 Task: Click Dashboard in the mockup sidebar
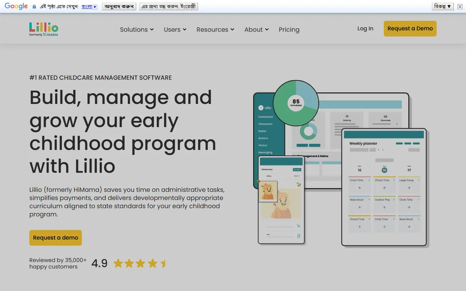[x=265, y=117]
